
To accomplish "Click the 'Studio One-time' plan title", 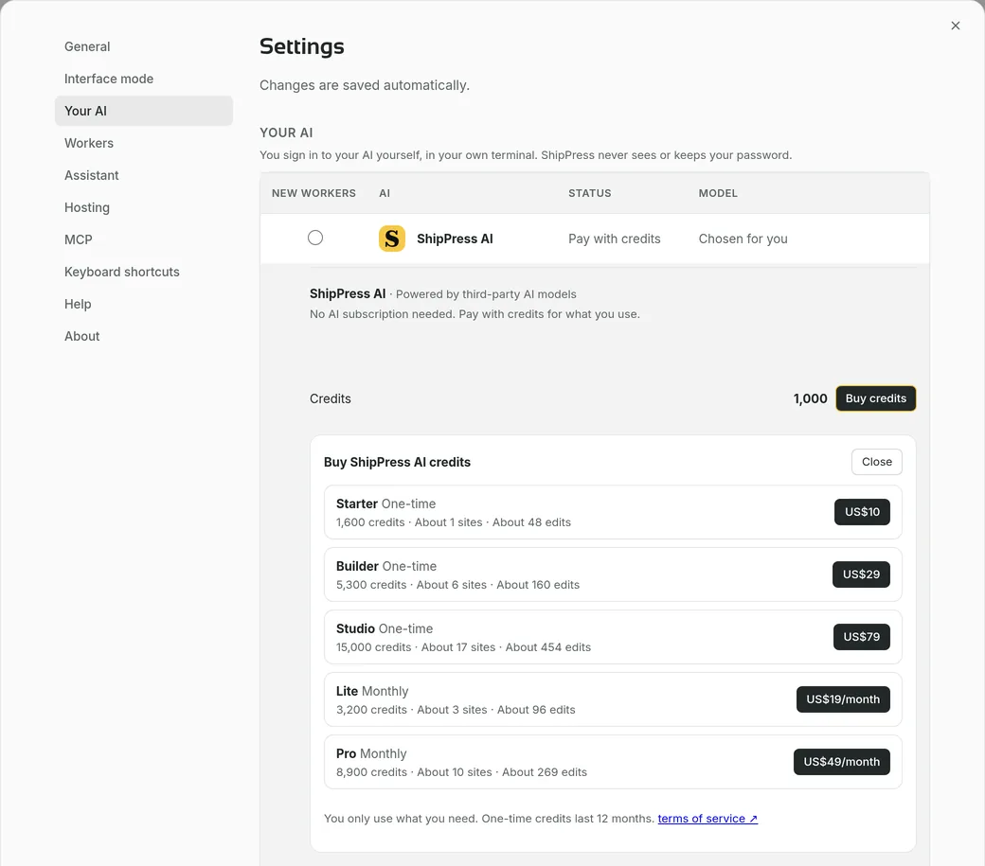I will point(385,628).
